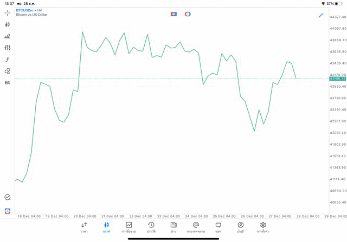Viewport: 347px width, 242px height.
Task: Go to the ประวัติ (History) tab
Action: [151, 227]
